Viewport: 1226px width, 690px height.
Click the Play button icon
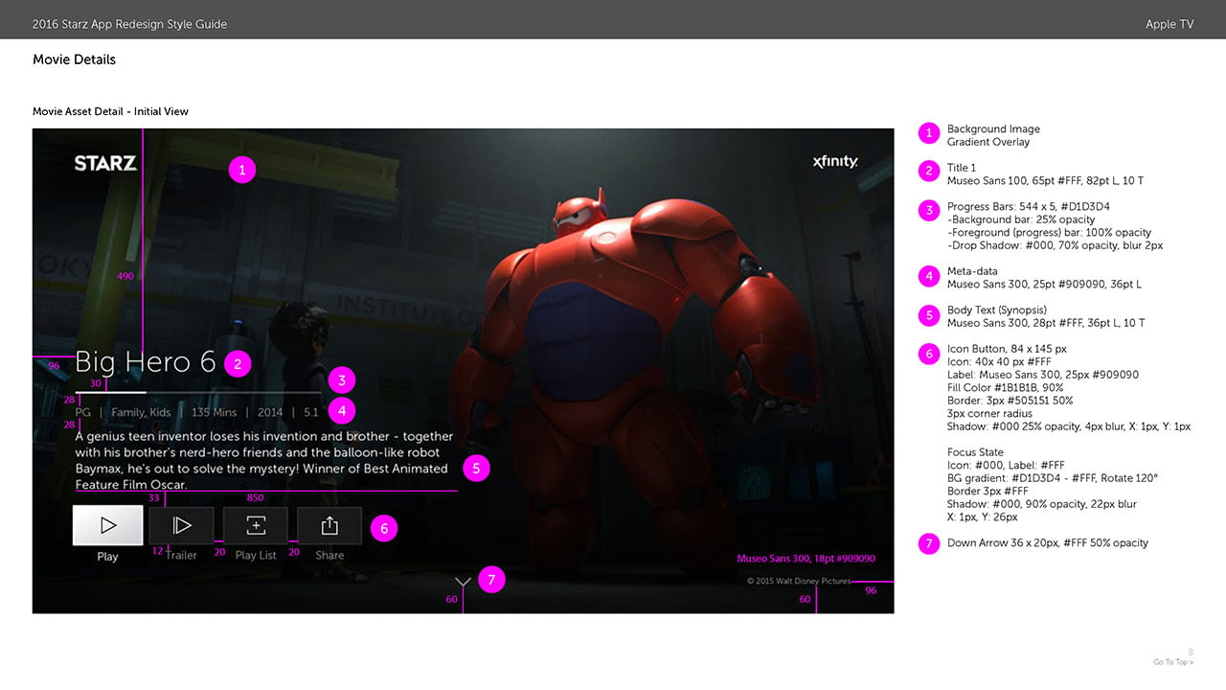pos(108,525)
